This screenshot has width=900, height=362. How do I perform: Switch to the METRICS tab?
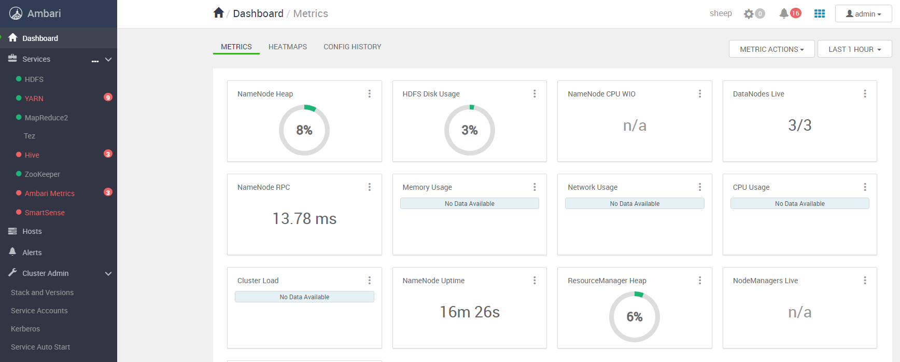(x=236, y=47)
